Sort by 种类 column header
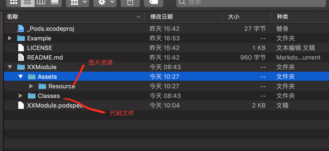The image size is (329, 151). (300, 17)
